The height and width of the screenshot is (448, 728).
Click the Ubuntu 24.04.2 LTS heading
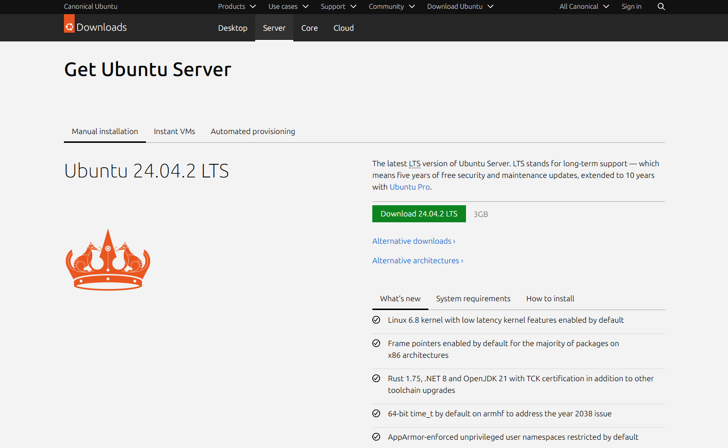click(146, 171)
